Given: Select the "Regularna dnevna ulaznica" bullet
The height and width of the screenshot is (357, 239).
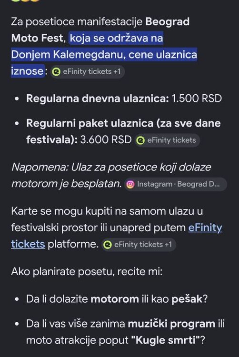Looking at the screenshot, I should coord(98,99).
